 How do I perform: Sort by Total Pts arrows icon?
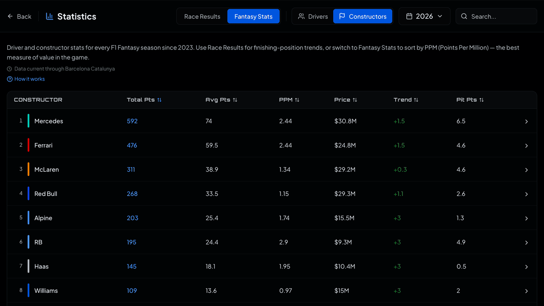(159, 100)
